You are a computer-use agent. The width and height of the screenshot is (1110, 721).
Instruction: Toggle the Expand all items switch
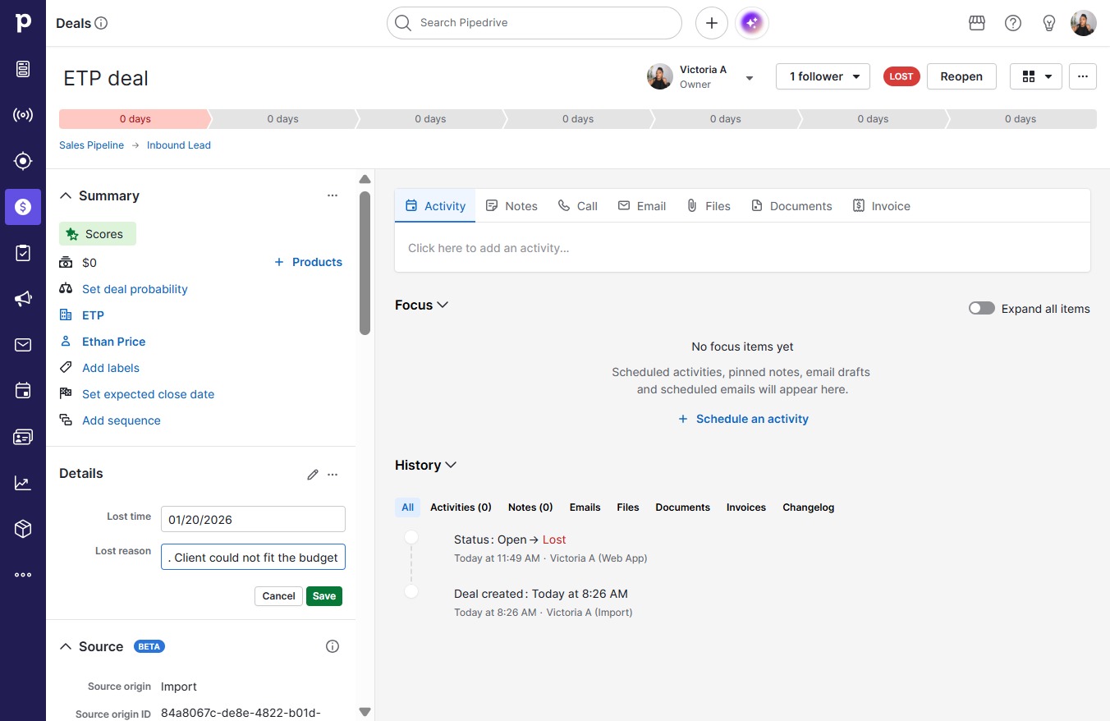(982, 309)
